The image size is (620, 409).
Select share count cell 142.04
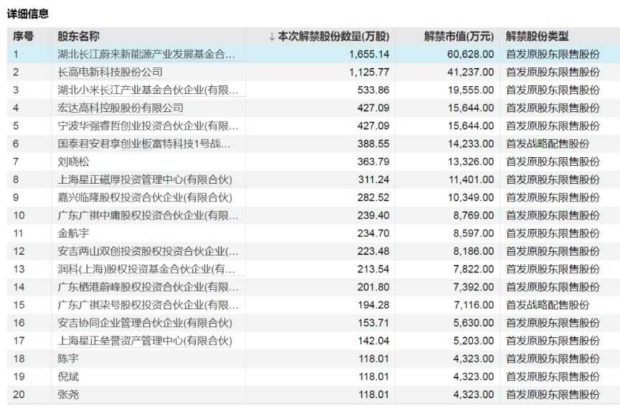(x=374, y=341)
